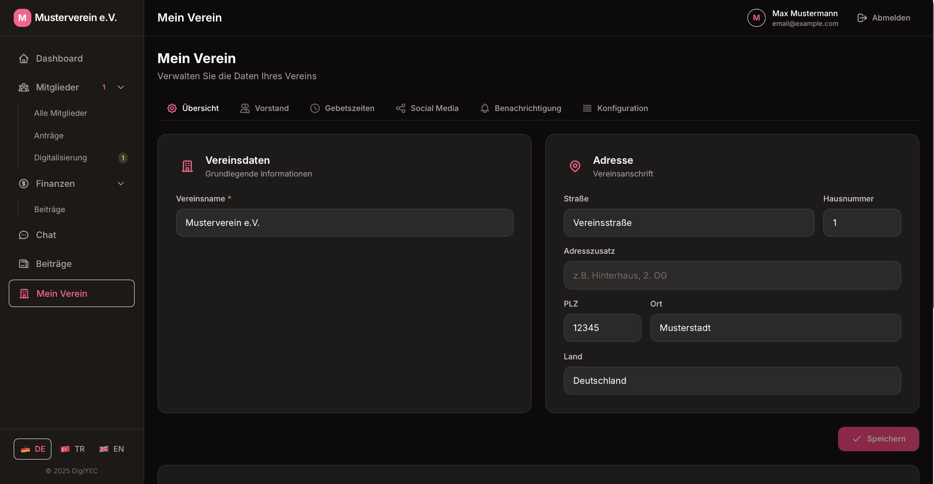Click the Adresszusatz input field
Viewport: 934px width, 484px height.
click(732, 275)
